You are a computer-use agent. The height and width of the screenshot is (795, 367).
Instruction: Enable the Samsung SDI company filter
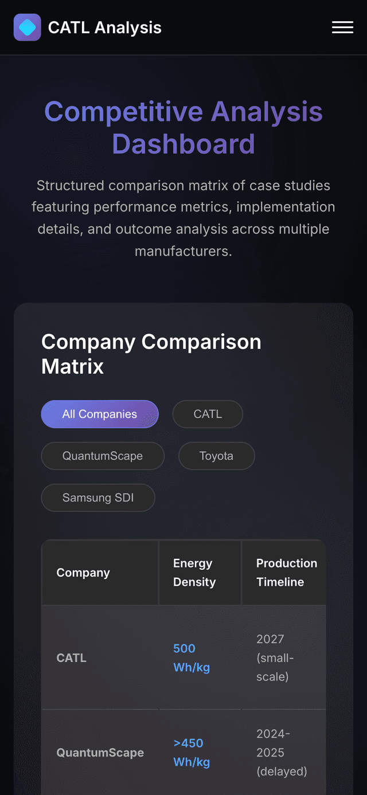click(x=97, y=498)
